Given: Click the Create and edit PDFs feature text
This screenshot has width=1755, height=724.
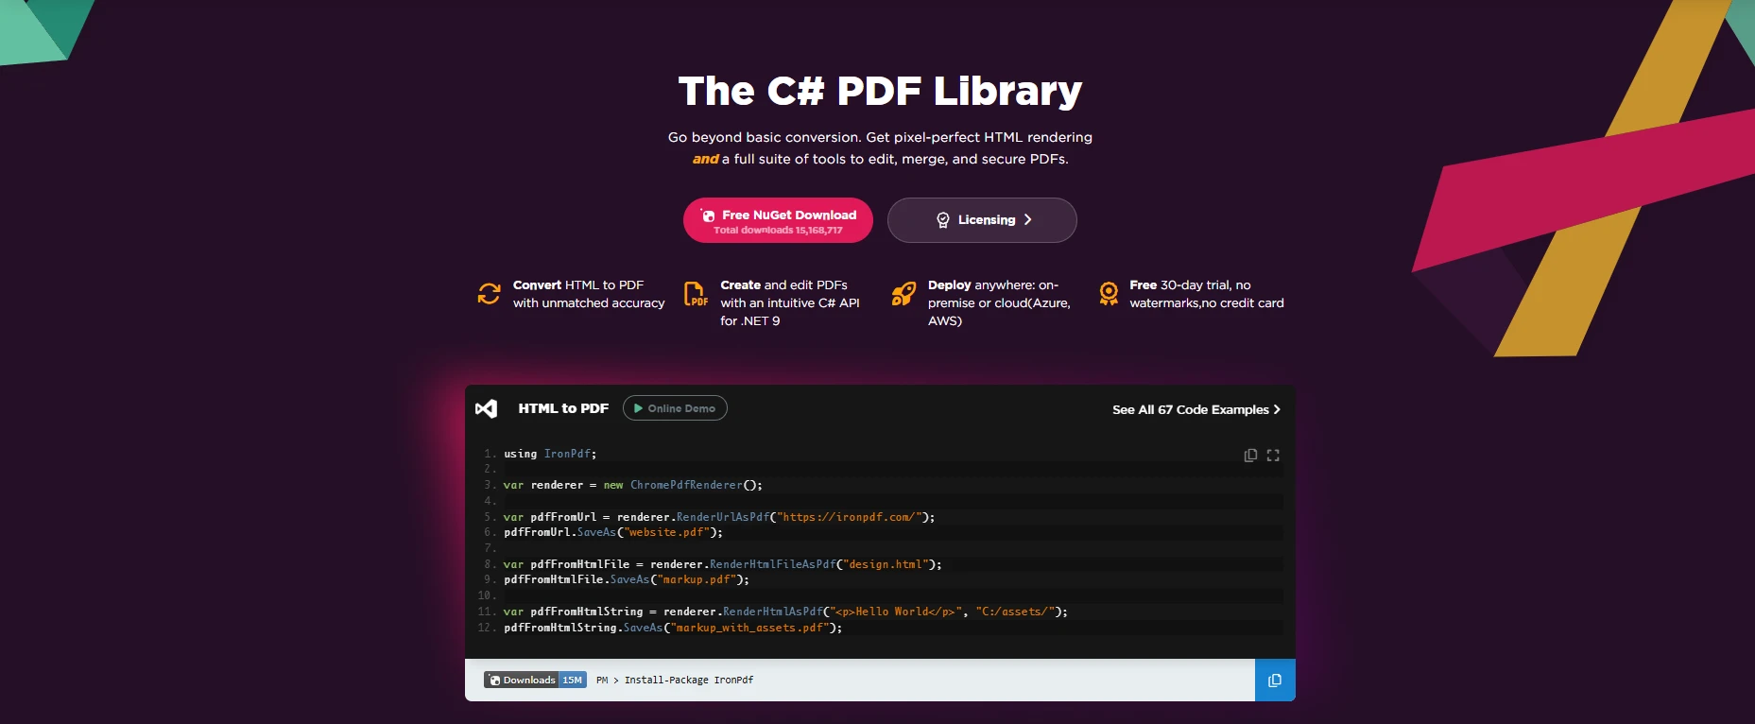Looking at the screenshot, I should [x=789, y=302].
